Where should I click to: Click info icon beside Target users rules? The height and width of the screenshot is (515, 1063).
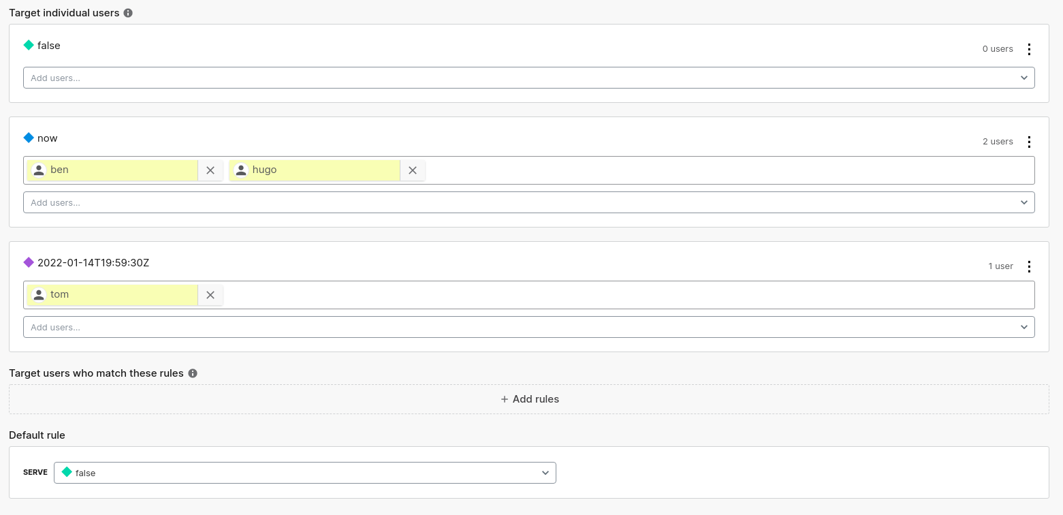(x=193, y=373)
